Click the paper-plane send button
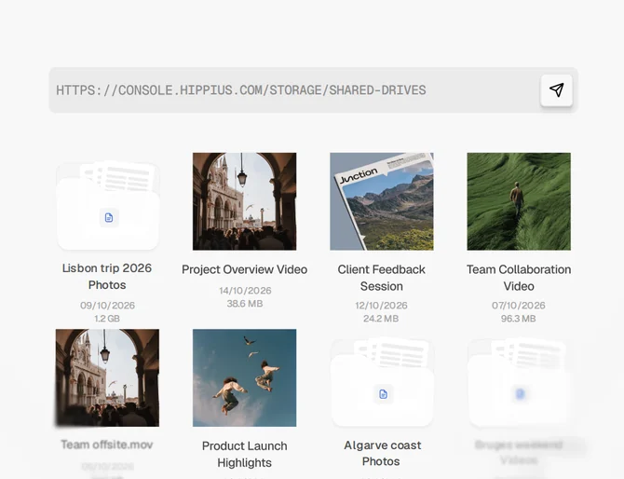This screenshot has height=479, width=624. coord(556,90)
